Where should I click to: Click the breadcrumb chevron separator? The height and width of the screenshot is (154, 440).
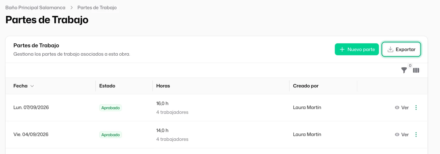71,8
